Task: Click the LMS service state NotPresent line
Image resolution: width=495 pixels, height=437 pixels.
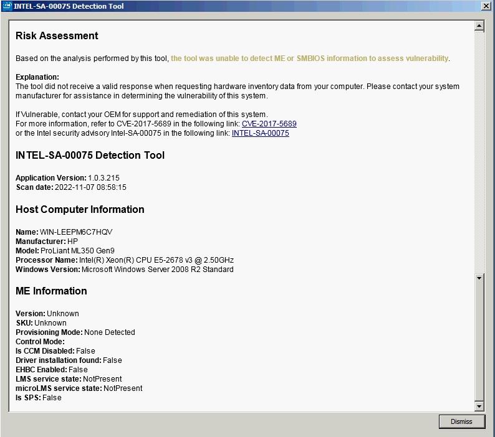Action: click(x=69, y=379)
